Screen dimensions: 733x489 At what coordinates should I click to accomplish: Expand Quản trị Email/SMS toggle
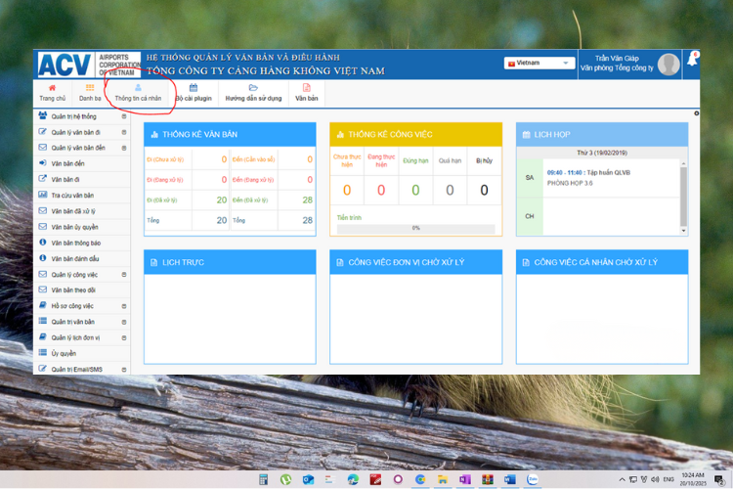click(124, 370)
